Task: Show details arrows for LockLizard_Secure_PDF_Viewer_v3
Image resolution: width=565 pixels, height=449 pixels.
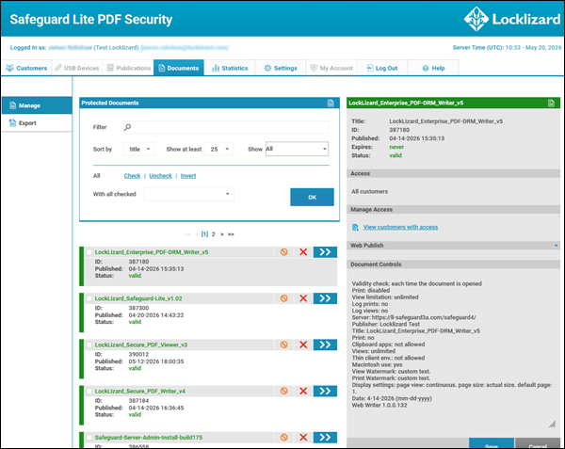Action: click(325, 345)
